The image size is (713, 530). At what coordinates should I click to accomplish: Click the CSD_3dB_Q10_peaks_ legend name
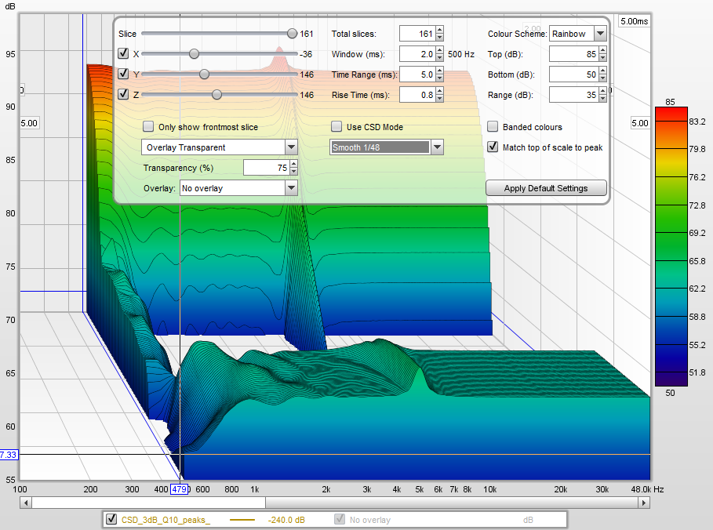coord(166,520)
